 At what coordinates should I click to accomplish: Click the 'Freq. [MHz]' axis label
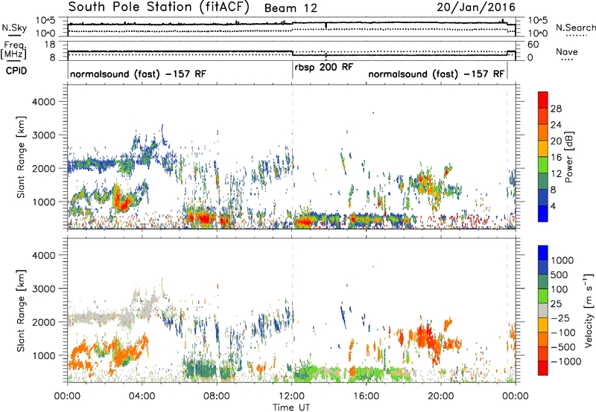tap(14, 50)
